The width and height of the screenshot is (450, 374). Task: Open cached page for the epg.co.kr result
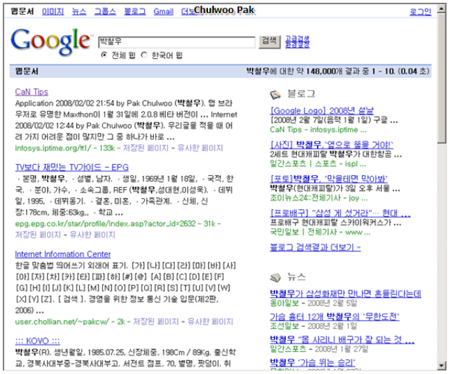pos(38,235)
